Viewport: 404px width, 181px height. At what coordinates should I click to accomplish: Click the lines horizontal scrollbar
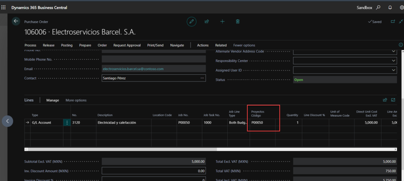coord(122,149)
